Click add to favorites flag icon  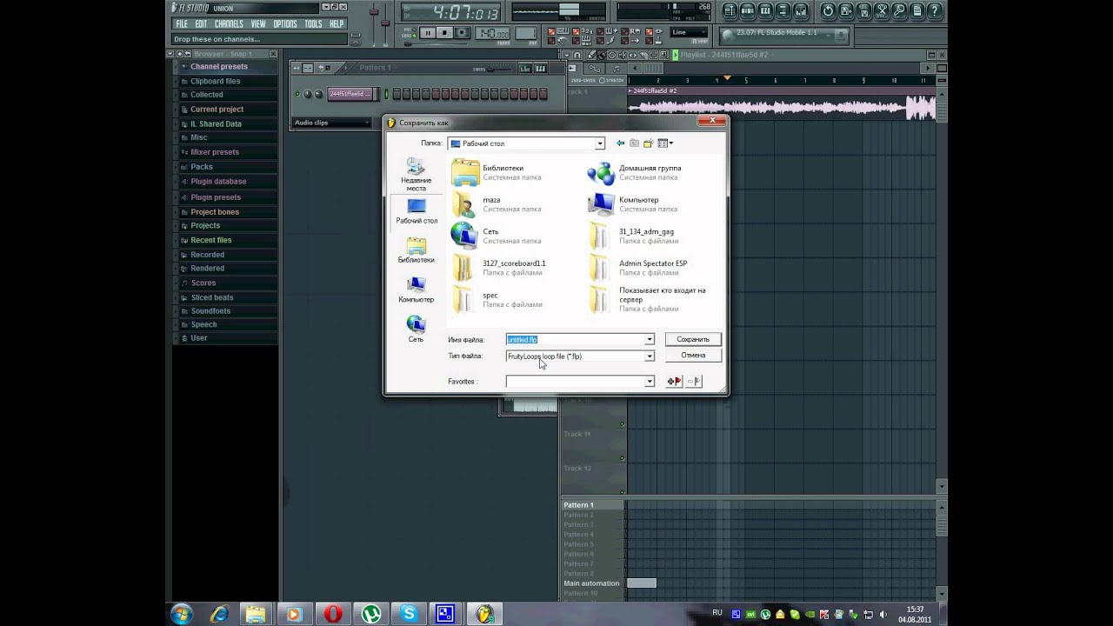(x=674, y=381)
